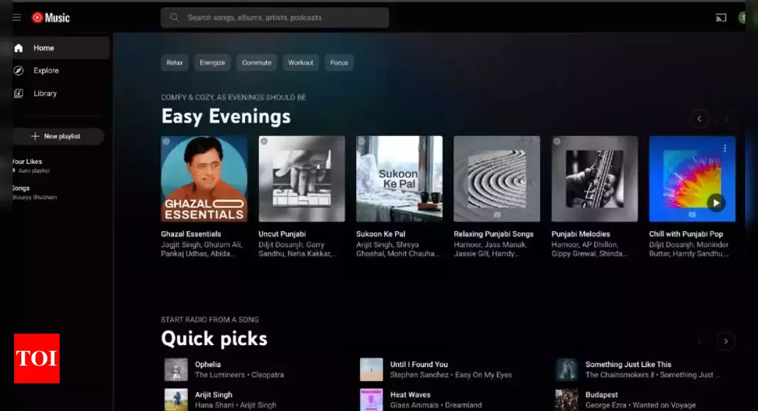Click the New playlist button
Viewport: 758px width, 411px height.
(x=59, y=136)
